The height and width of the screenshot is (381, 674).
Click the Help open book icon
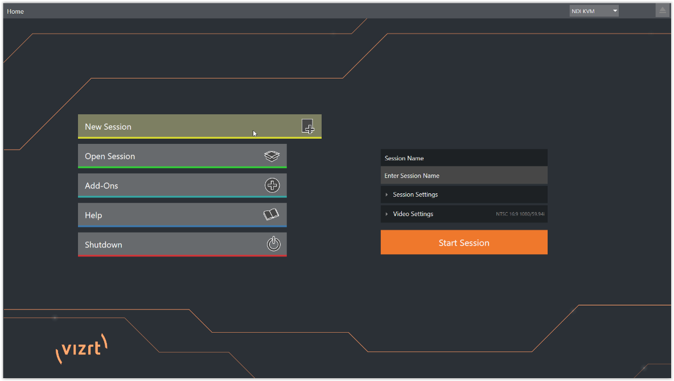click(x=271, y=214)
